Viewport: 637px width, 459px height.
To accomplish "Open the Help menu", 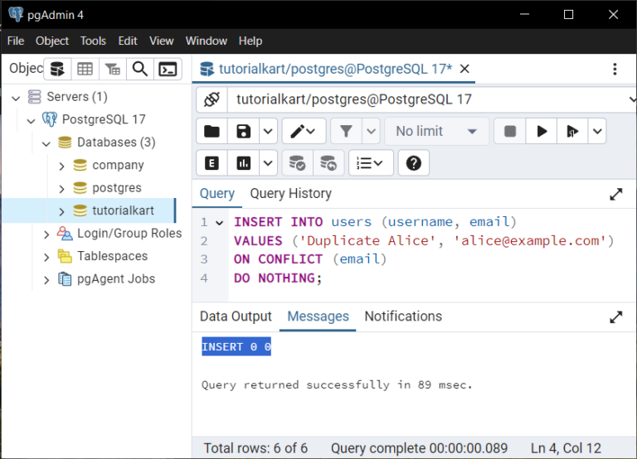I will point(250,41).
